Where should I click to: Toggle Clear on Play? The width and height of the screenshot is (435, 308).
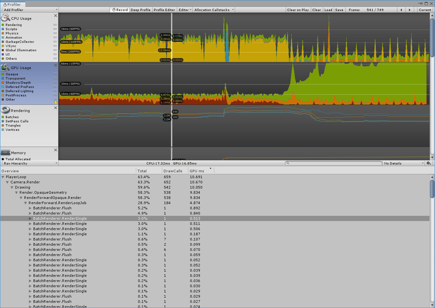pos(298,10)
